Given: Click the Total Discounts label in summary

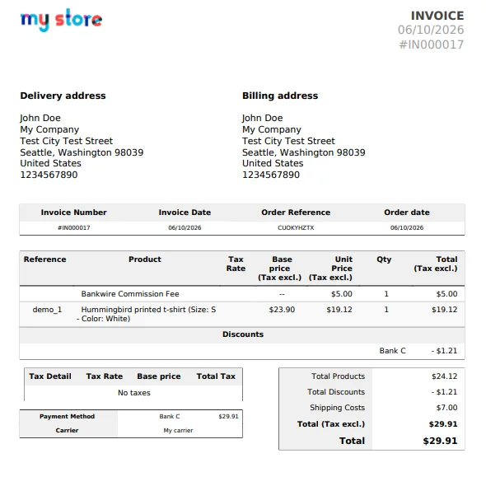Looking at the screenshot, I should [336, 392].
